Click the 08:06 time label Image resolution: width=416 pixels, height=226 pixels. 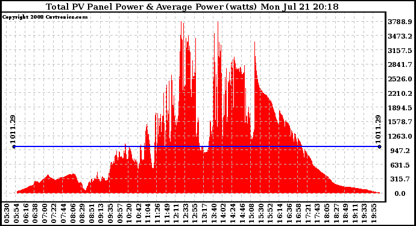(x=73, y=213)
